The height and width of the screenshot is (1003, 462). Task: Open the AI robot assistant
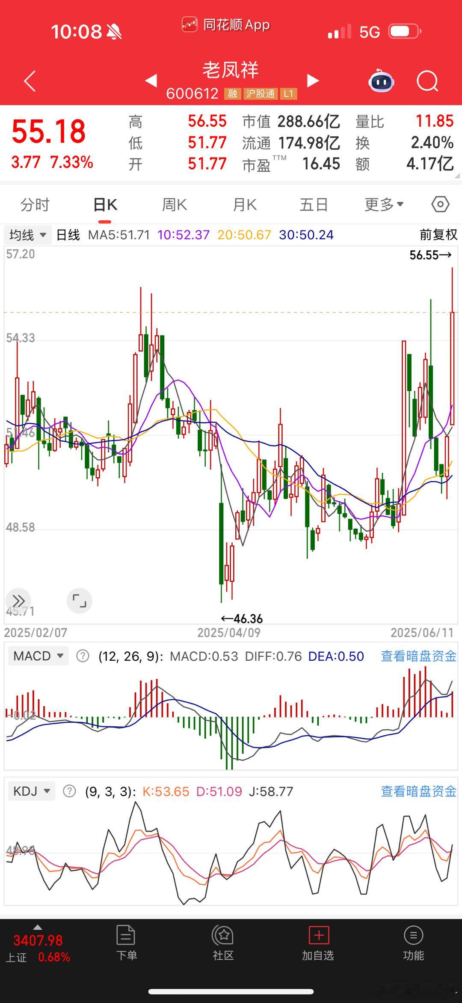[x=381, y=81]
